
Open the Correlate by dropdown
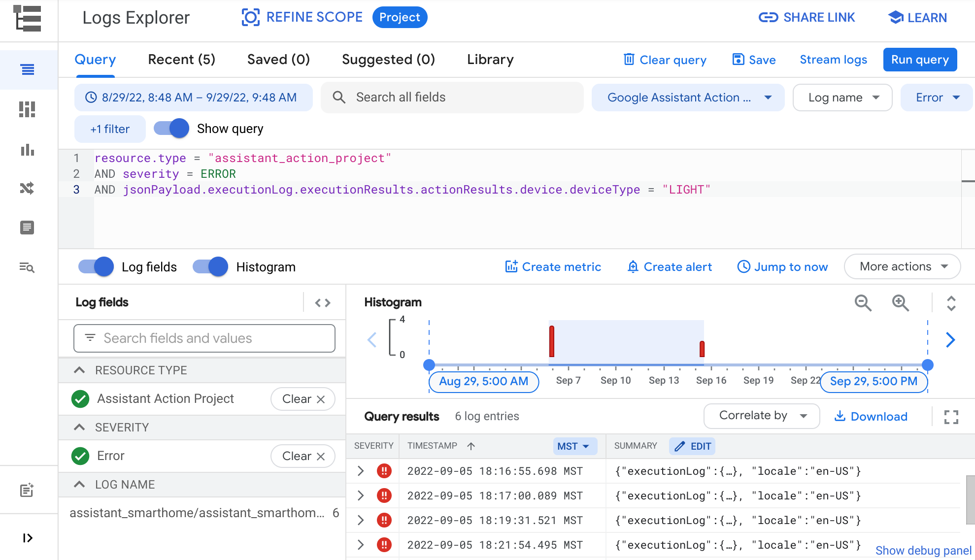pos(761,416)
